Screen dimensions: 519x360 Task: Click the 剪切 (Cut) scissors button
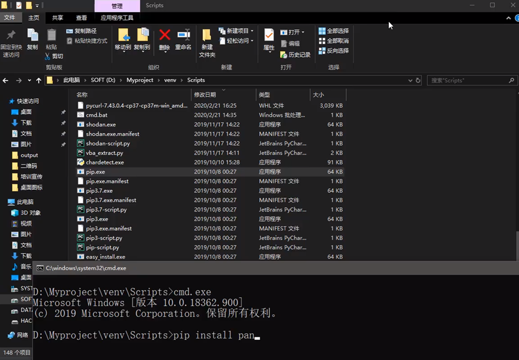54,56
